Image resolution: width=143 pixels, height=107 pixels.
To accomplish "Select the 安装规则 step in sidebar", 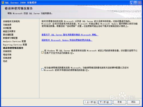I will [7, 51].
